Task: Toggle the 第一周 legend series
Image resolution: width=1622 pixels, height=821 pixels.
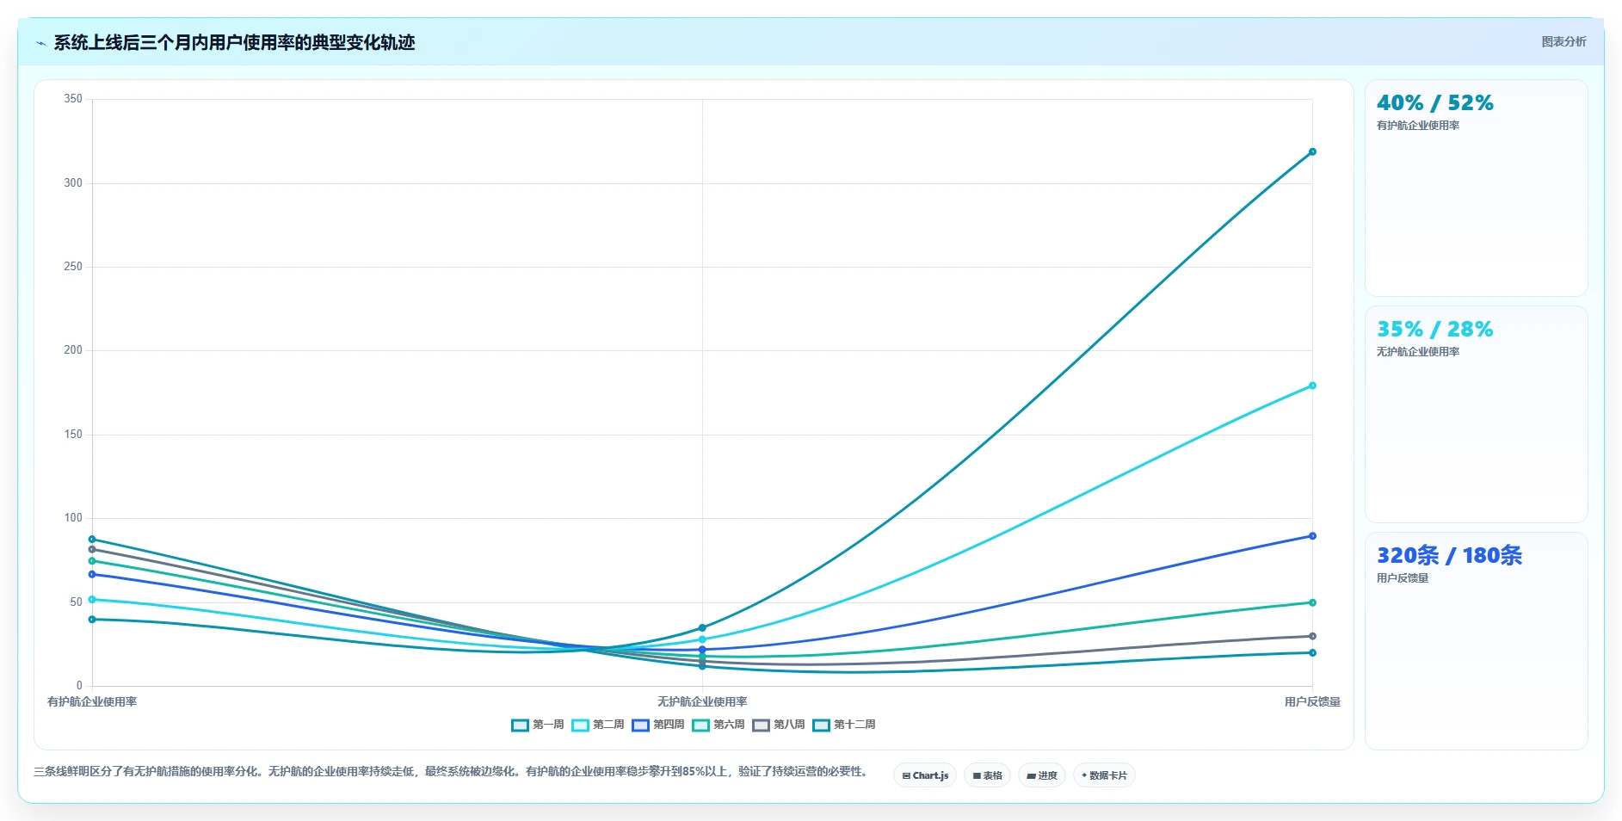Action: point(538,725)
